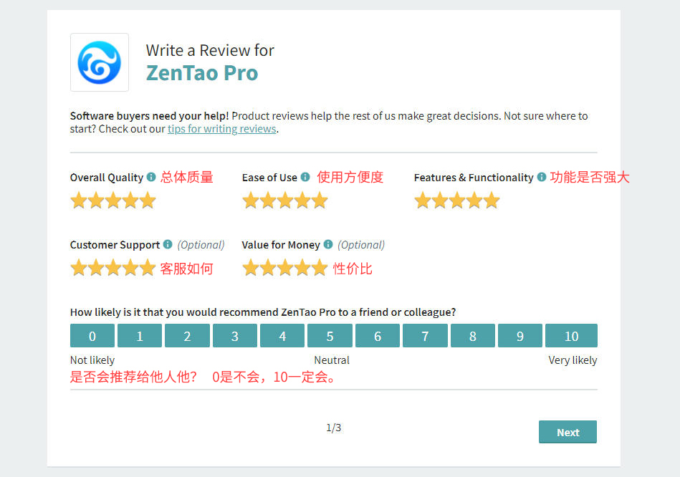
Task: Select recommendation score 7
Action: tap(425, 336)
